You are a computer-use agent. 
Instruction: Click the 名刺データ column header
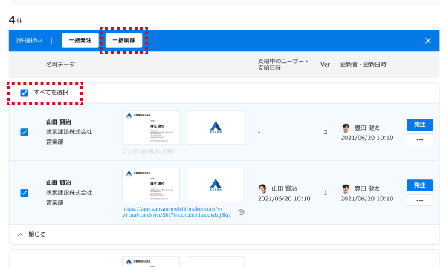pos(61,65)
